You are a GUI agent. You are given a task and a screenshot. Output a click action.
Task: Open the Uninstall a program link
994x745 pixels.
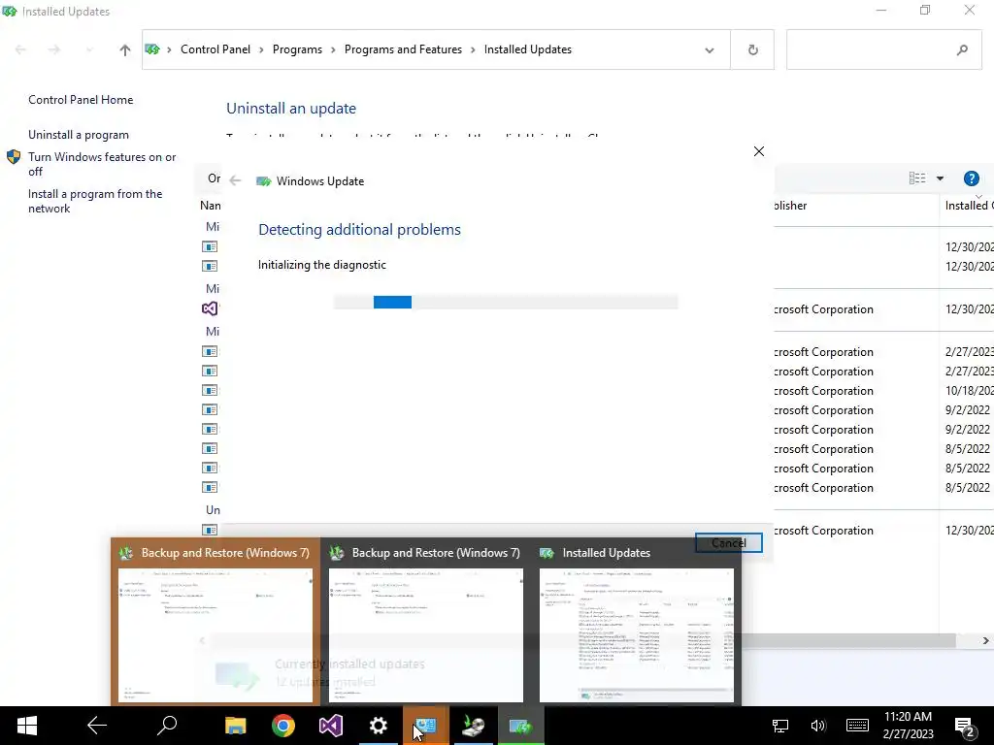(x=79, y=134)
